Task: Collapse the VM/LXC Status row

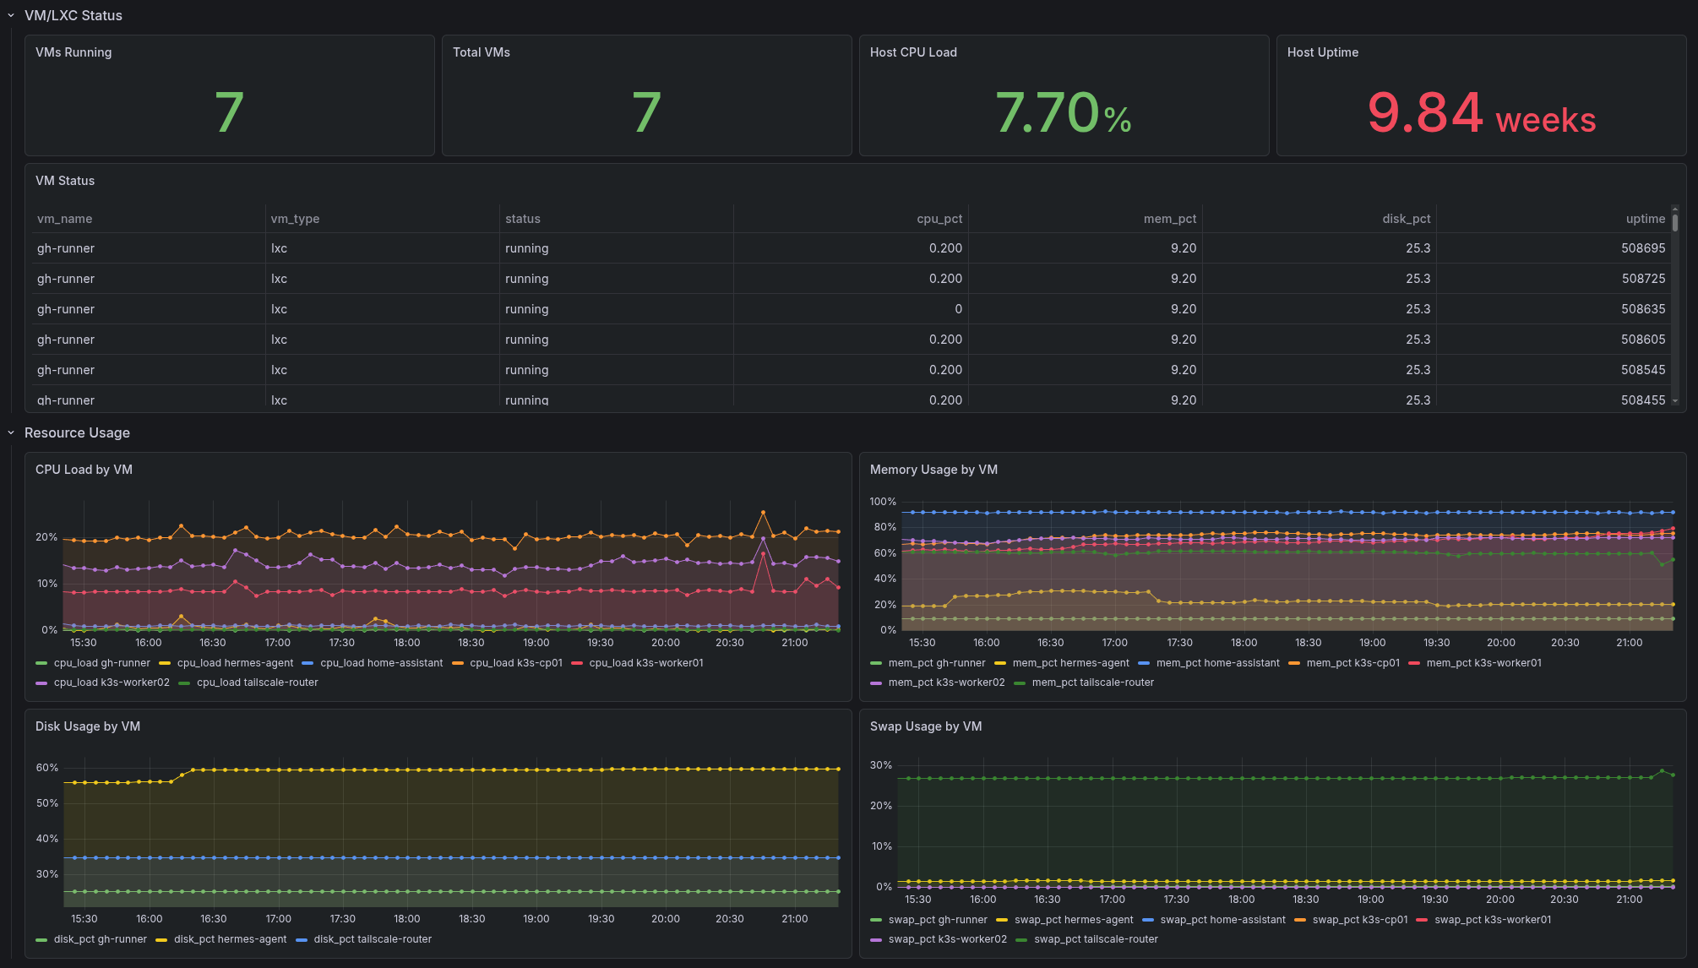Action: click(11, 15)
